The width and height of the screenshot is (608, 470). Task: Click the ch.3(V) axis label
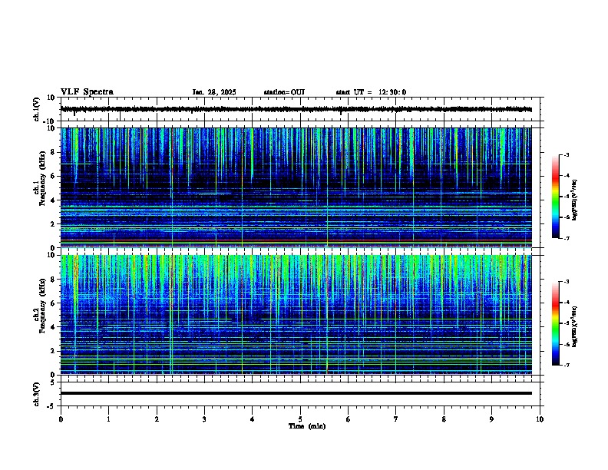[36, 394]
